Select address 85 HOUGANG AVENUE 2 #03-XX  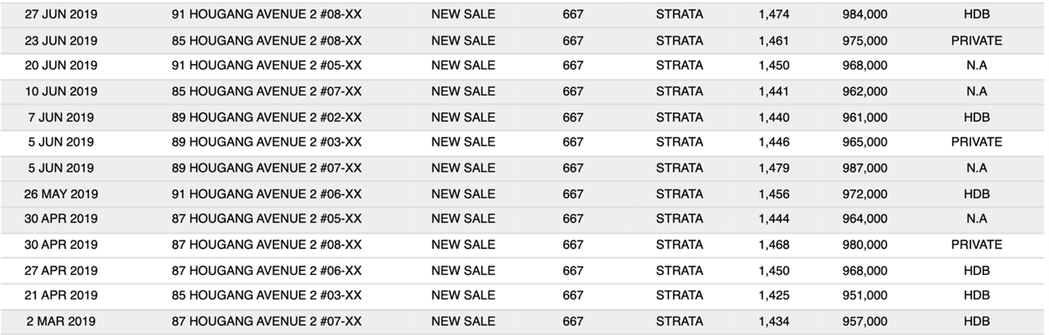(x=266, y=295)
